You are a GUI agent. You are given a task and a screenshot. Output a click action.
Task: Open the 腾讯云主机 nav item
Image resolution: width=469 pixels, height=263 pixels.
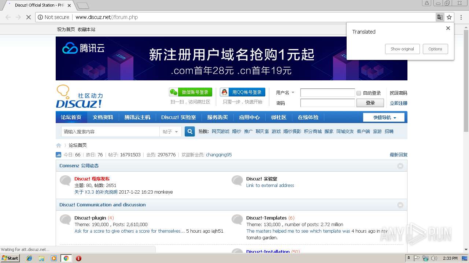pyautogui.click(x=137, y=117)
